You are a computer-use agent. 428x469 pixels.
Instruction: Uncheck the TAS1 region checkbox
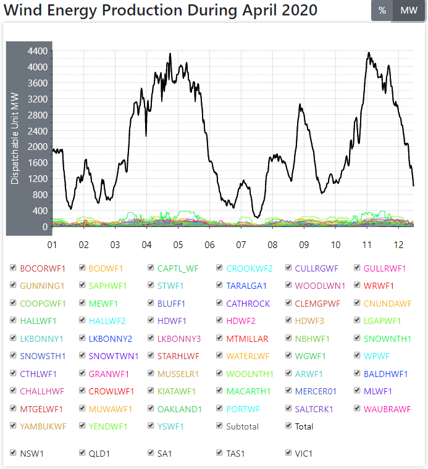coord(220,453)
